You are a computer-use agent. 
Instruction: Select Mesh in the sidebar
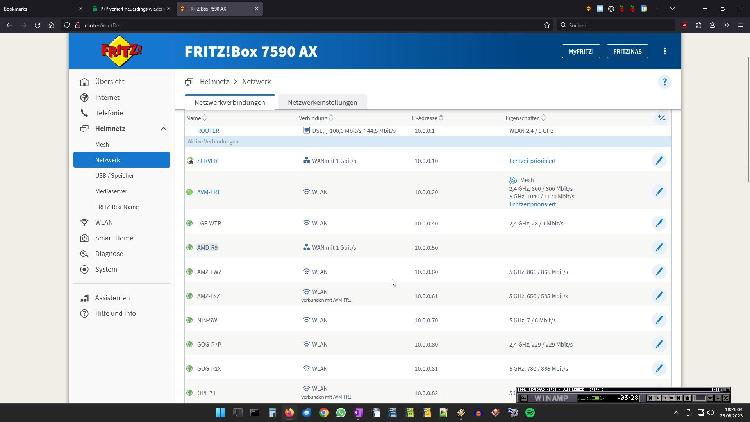(x=102, y=145)
